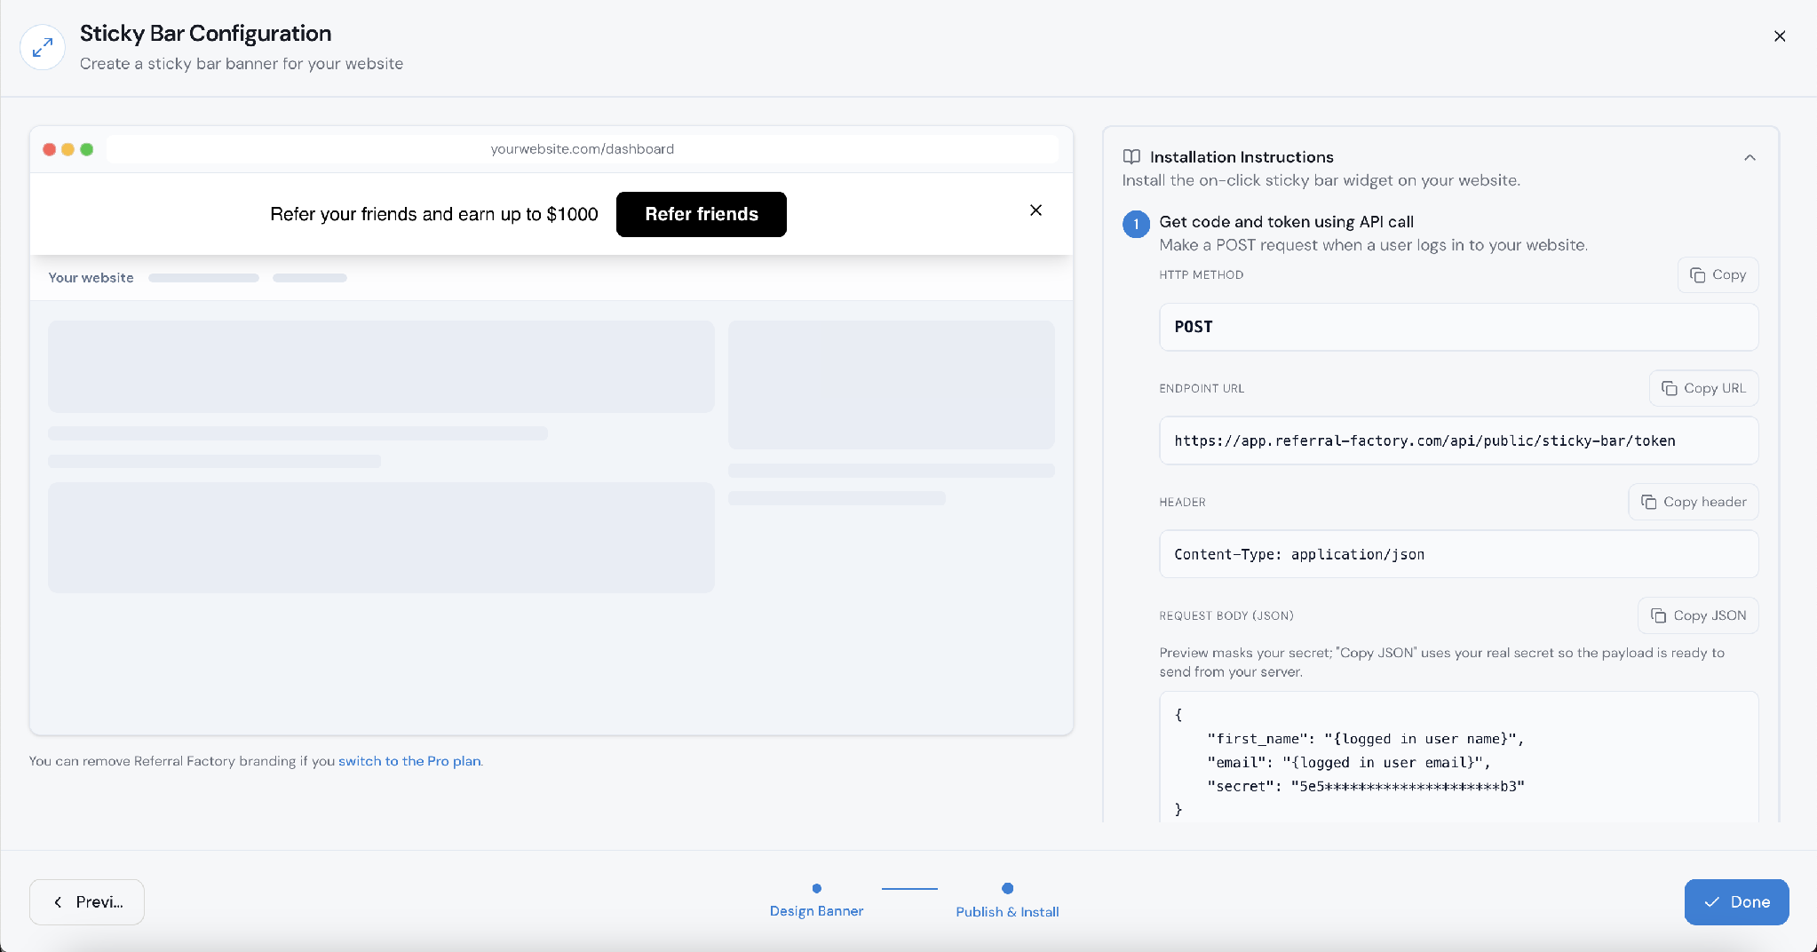Click 'Get code and token using API call' heading
Image resolution: width=1817 pixels, height=952 pixels.
(1286, 222)
